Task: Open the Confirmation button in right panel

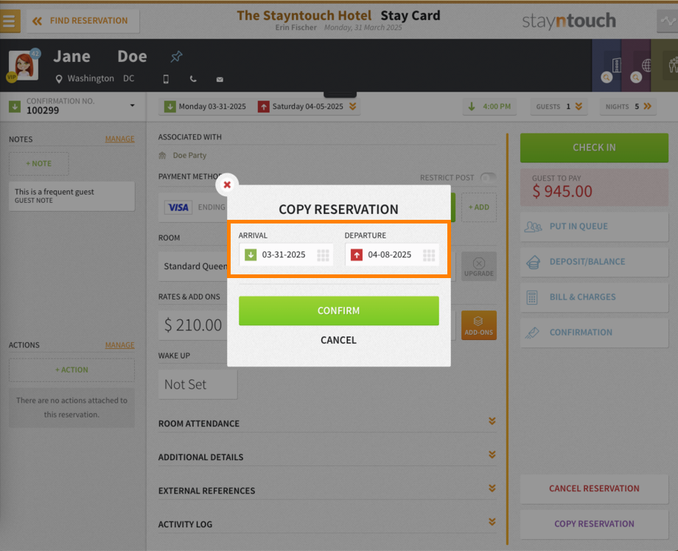Action: 594,333
